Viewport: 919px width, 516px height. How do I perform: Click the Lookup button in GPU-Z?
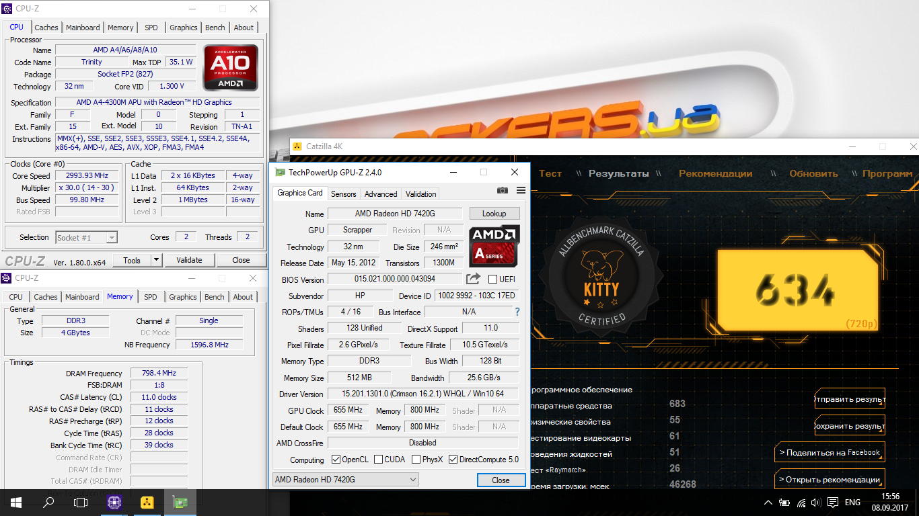pos(494,214)
